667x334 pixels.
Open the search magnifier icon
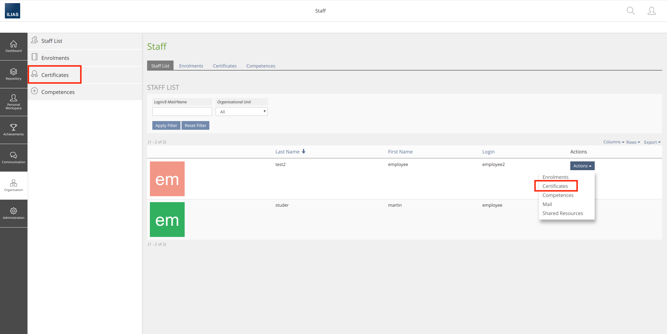[630, 11]
